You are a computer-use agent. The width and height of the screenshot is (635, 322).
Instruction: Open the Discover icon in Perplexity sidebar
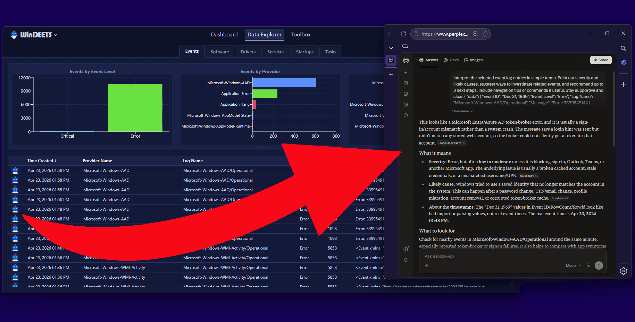pos(406,105)
